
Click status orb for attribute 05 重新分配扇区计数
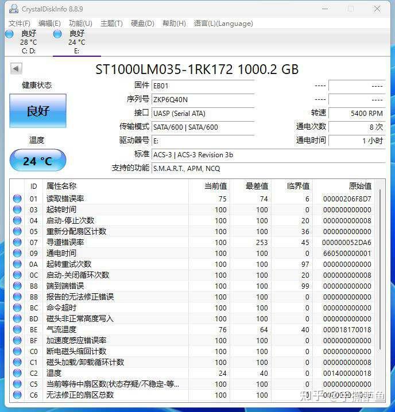[x=17, y=231]
